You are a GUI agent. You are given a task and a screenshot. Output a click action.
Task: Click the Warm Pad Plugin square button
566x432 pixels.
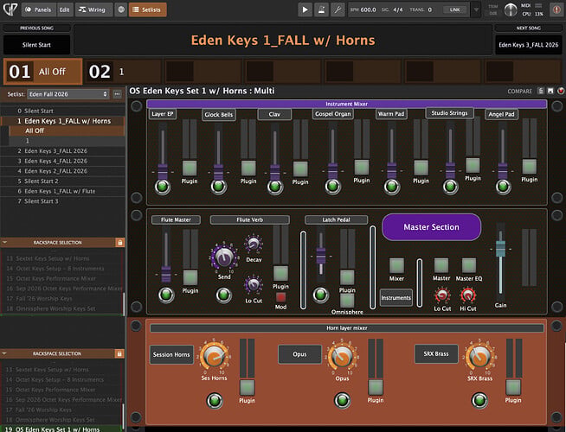(x=421, y=168)
